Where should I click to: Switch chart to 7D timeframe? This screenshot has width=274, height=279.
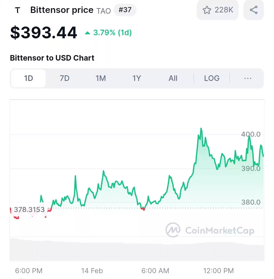click(x=65, y=78)
